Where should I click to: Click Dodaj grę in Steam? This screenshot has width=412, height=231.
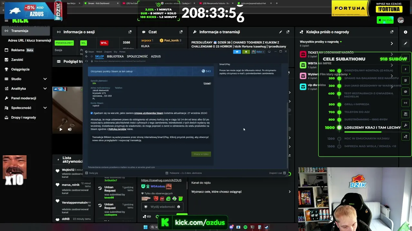tap(92, 173)
